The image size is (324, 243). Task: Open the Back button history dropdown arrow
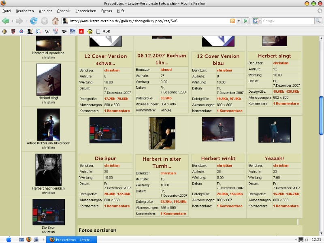(13, 21)
